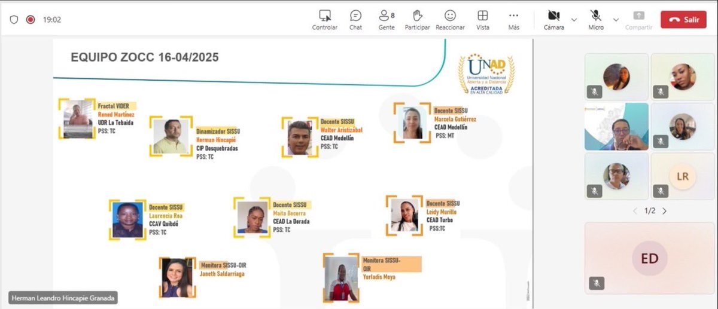Open the Chat panel
The width and height of the screenshot is (718, 309).
tap(355, 20)
